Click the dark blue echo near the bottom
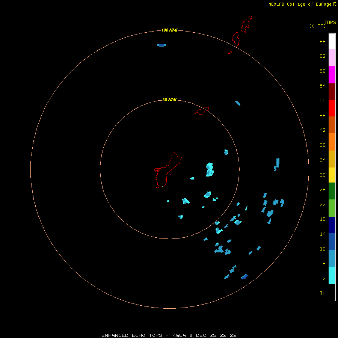The image size is (338, 338). click(244, 276)
